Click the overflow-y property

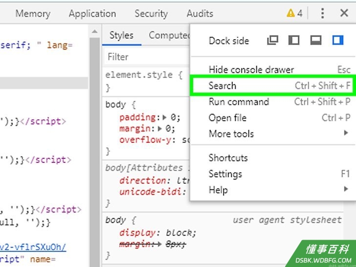pos(145,140)
